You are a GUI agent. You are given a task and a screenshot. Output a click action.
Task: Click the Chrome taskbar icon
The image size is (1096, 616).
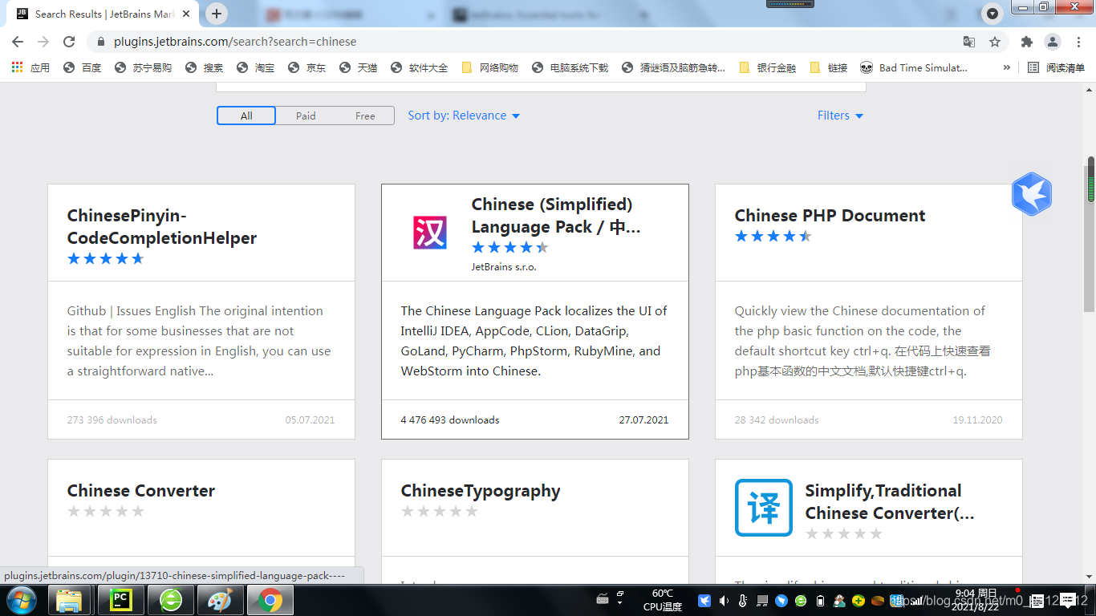[270, 600]
